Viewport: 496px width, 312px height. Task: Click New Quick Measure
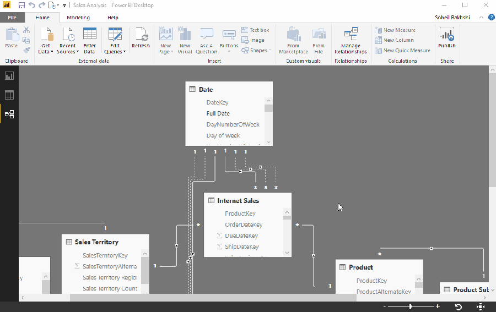click(x=402, y=50)
